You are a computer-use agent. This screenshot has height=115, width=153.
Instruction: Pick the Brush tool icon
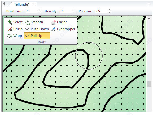coord(10,29)
